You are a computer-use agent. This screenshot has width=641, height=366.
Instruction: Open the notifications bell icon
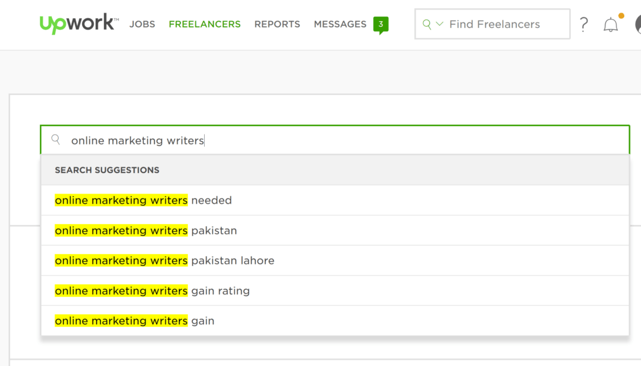(x=610, y=25)
